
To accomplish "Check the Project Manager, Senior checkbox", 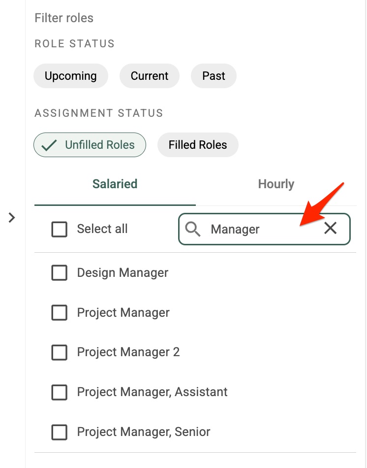I will pos(60,432).
